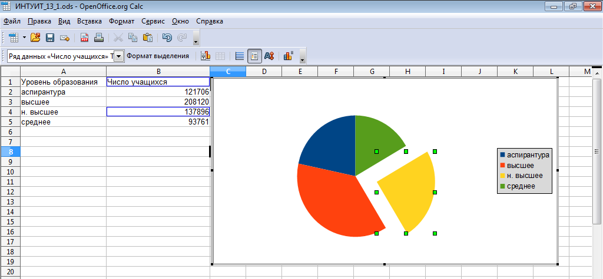The width and height of the screenshot is (603, 279).
Task: Click green среднее legend color square
Action: click(503, 186)
